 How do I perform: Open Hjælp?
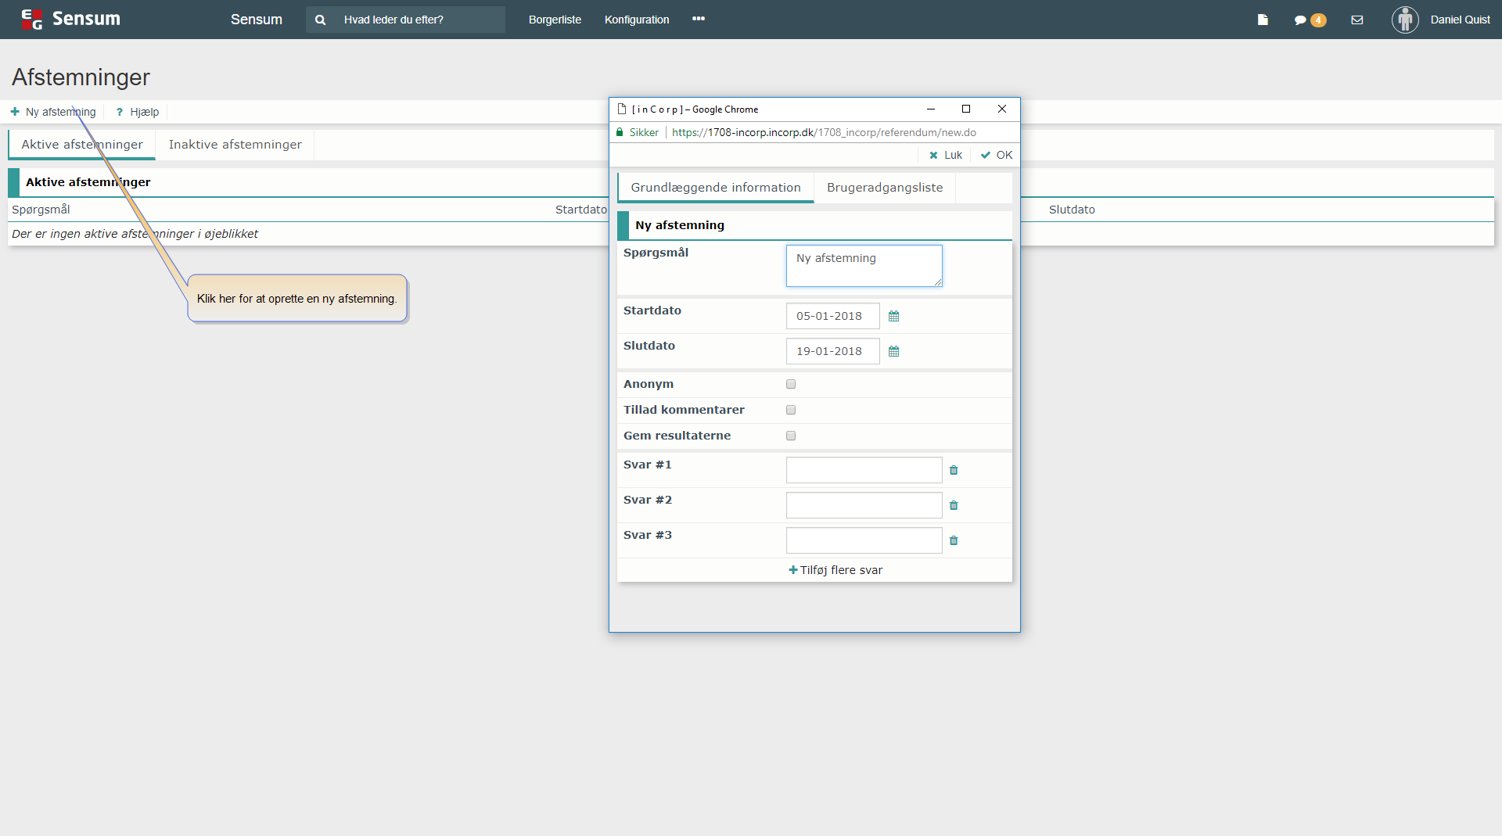[138, 112]
